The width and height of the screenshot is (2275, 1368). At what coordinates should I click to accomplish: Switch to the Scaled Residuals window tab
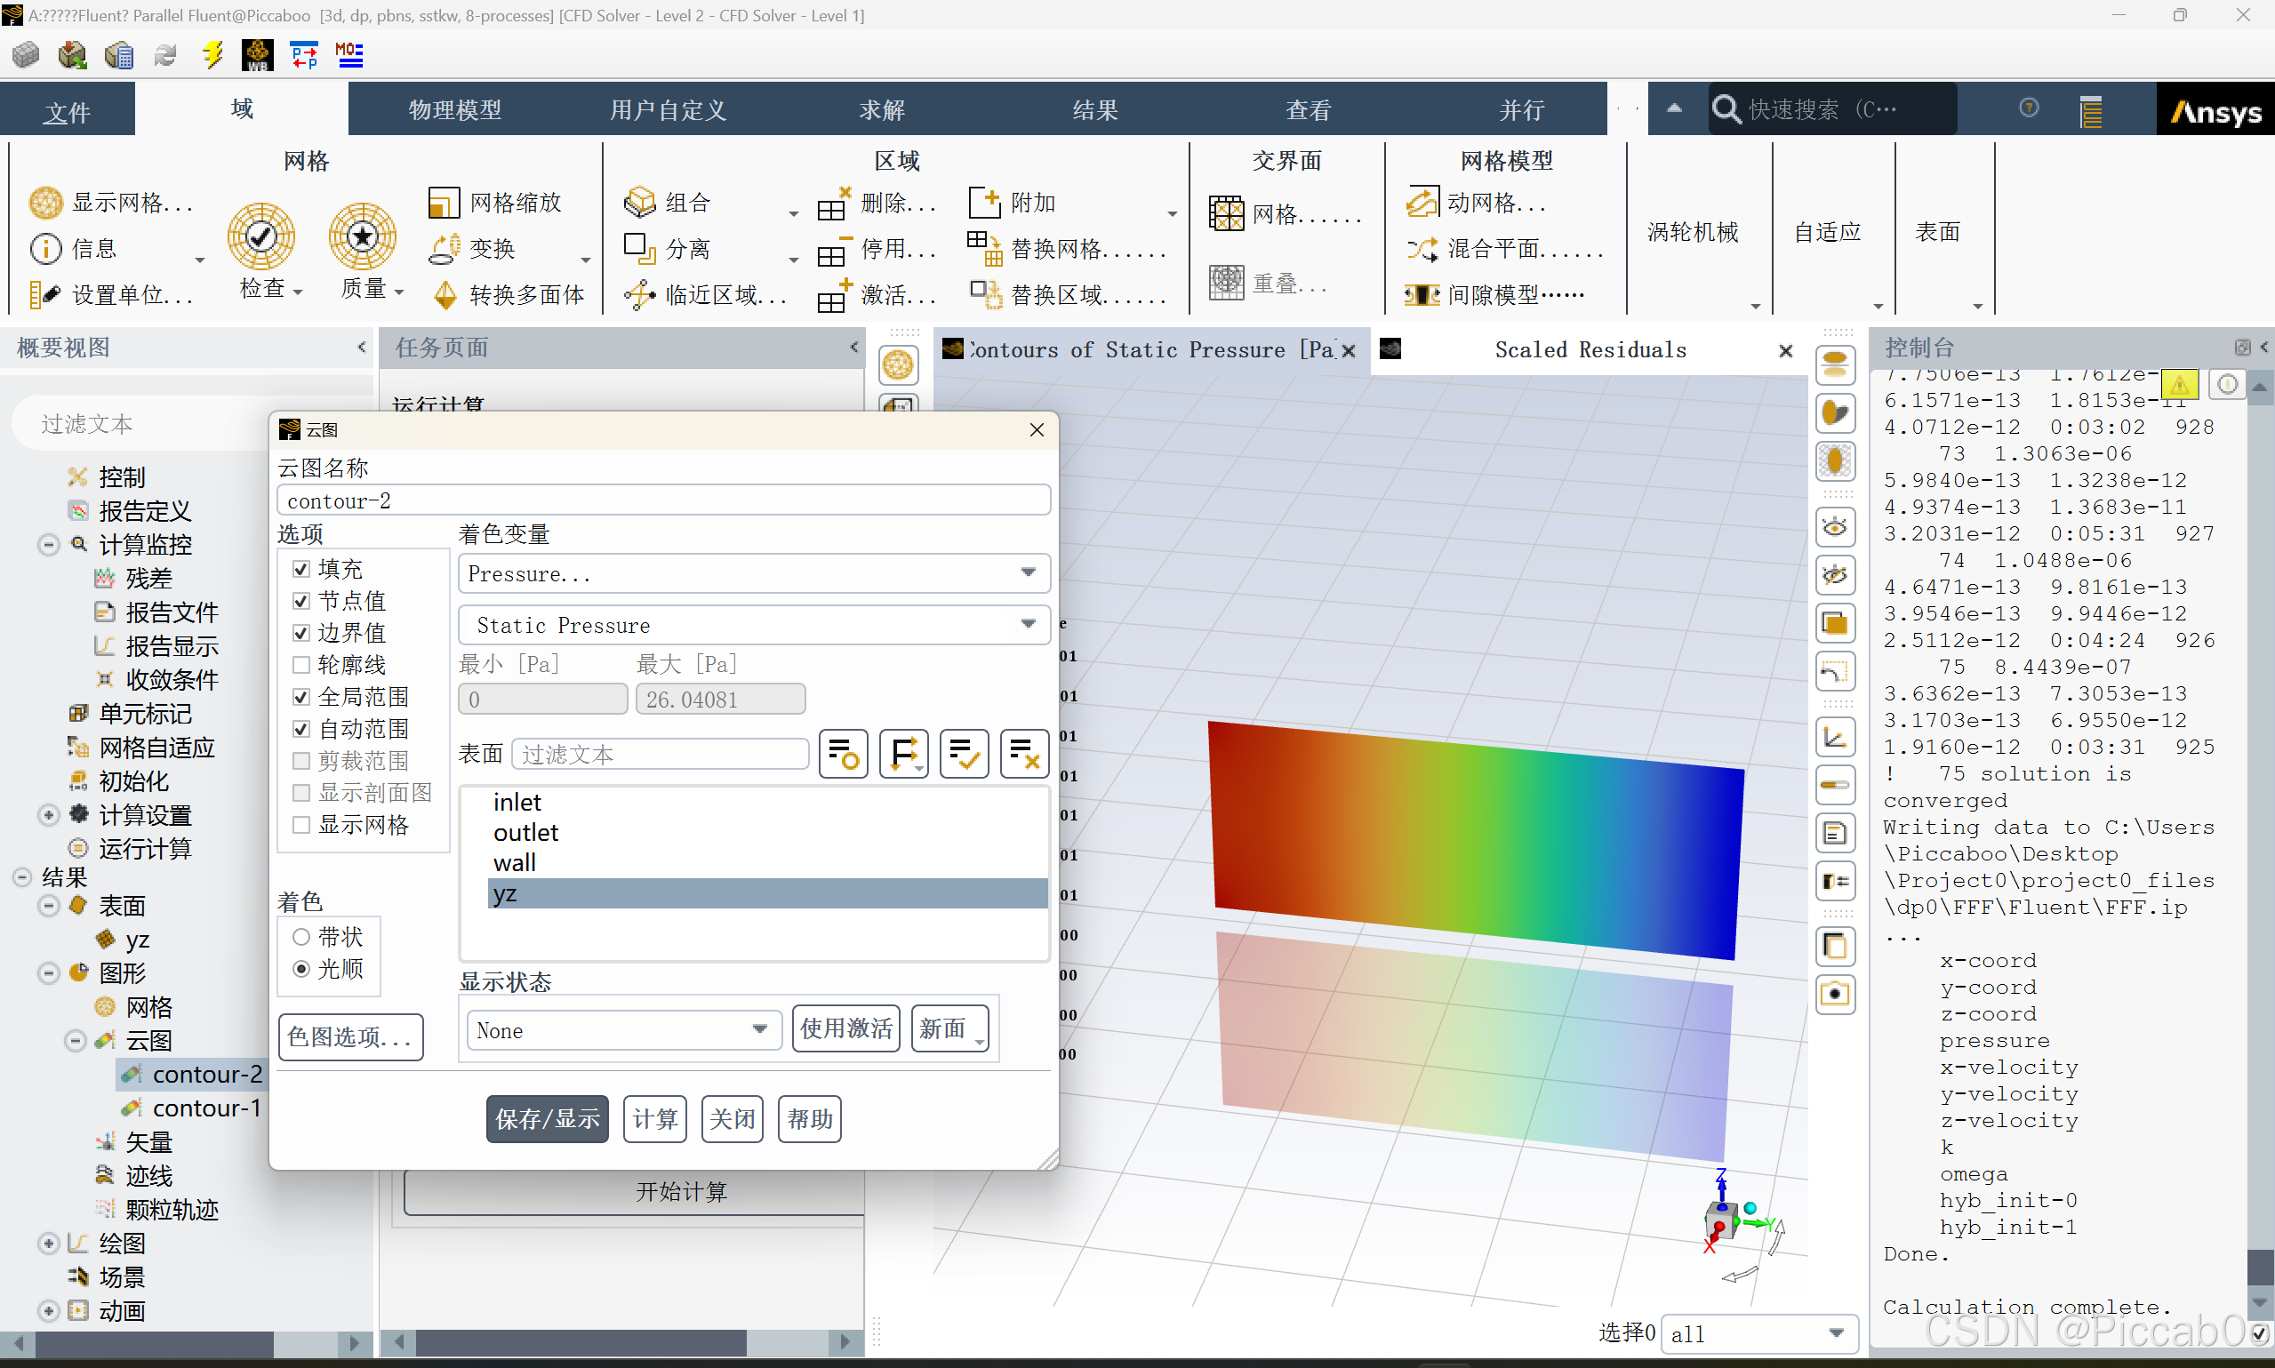point(1590,350)
